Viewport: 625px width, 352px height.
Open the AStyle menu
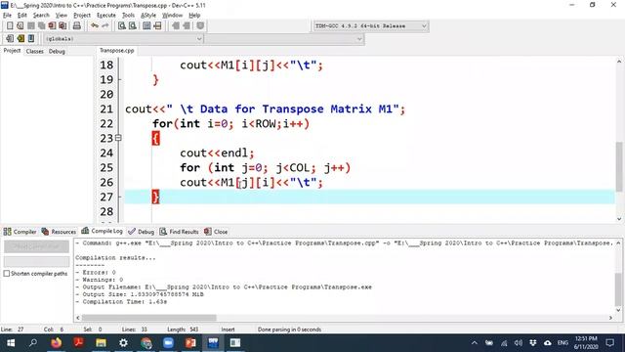(148, 16)
